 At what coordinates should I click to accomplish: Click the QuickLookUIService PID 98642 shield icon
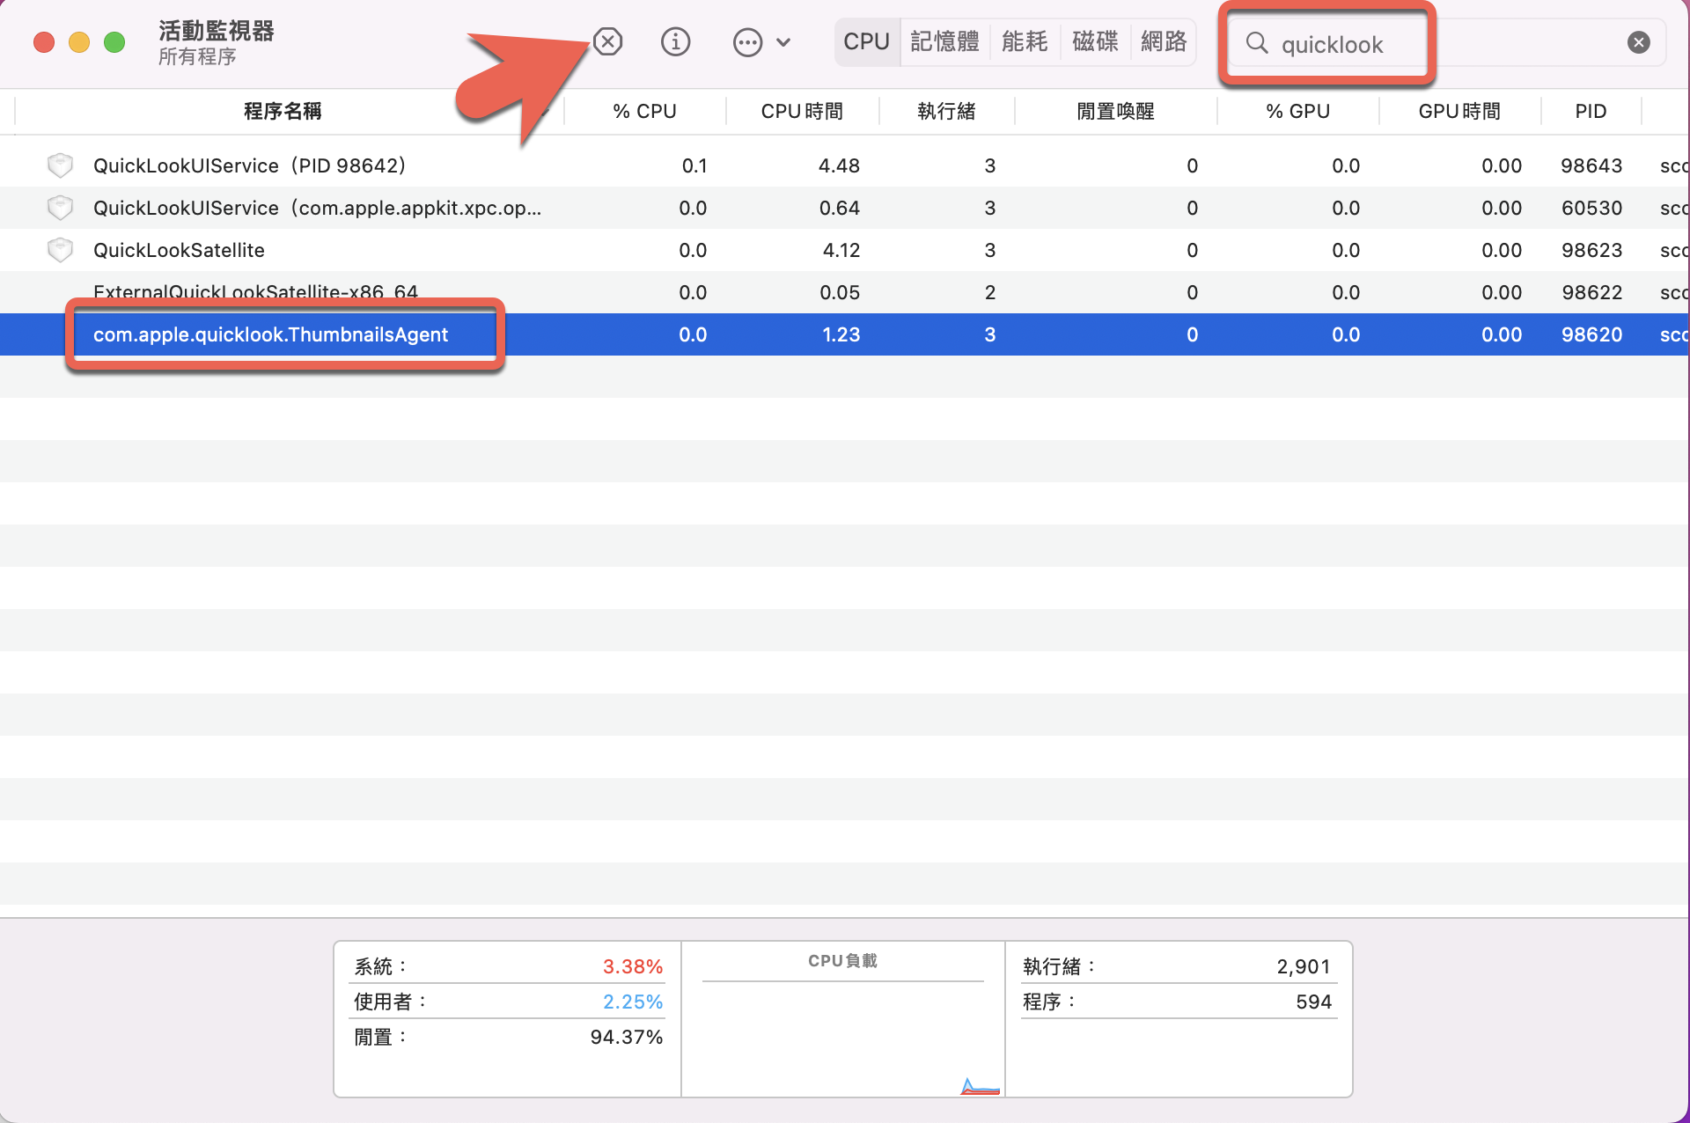coord(60,165)
